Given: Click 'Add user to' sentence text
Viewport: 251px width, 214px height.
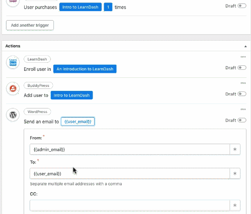Looking at the screenshot, I should 36,95.
